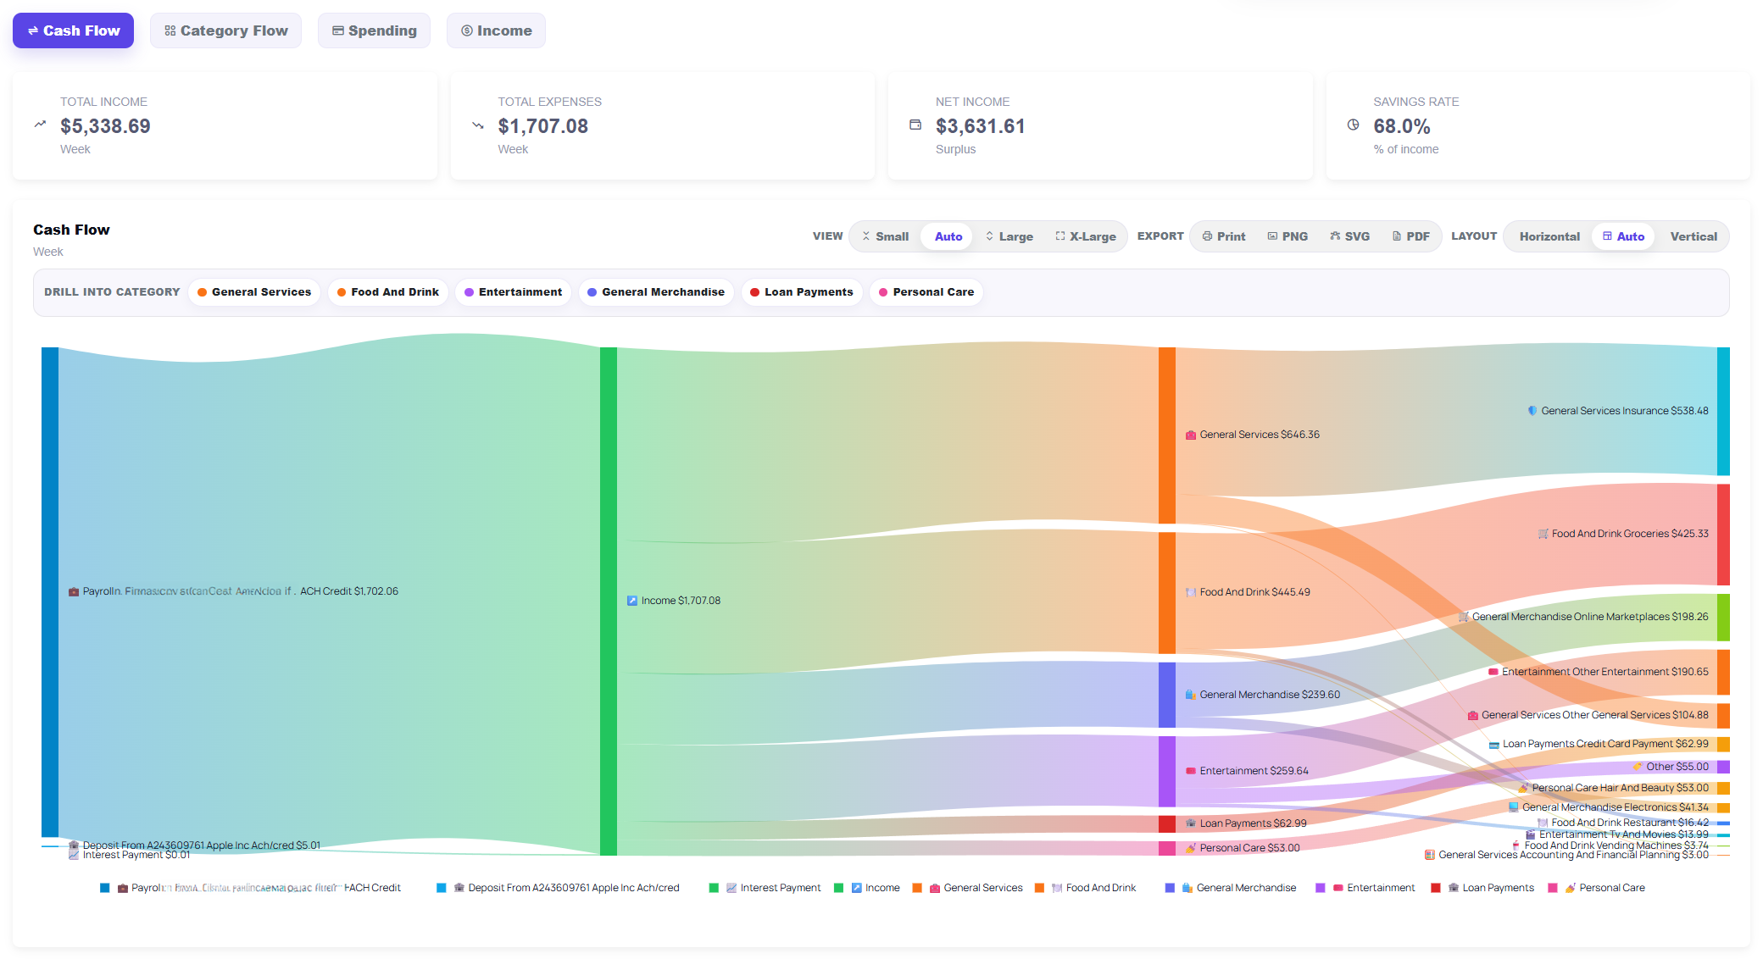Image resolution: width=1763 pixels, height=959 pixels.
Task: Drill into Loan Payments category
Action: pyautogui.click(x=802, y=292)
